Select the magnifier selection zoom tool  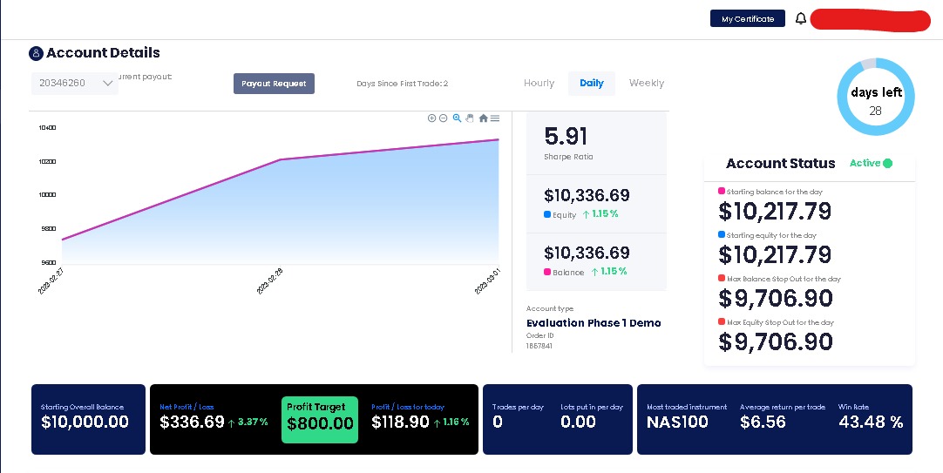(457, 118)
